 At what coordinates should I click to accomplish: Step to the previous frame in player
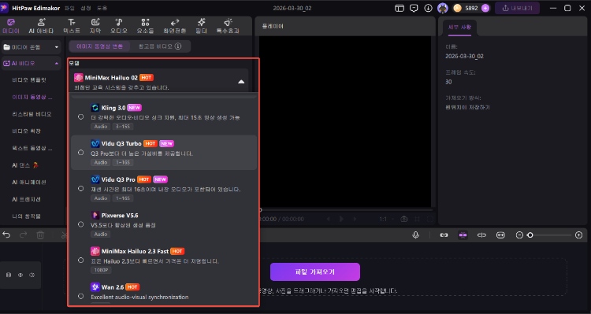click(x=329, y=219)
